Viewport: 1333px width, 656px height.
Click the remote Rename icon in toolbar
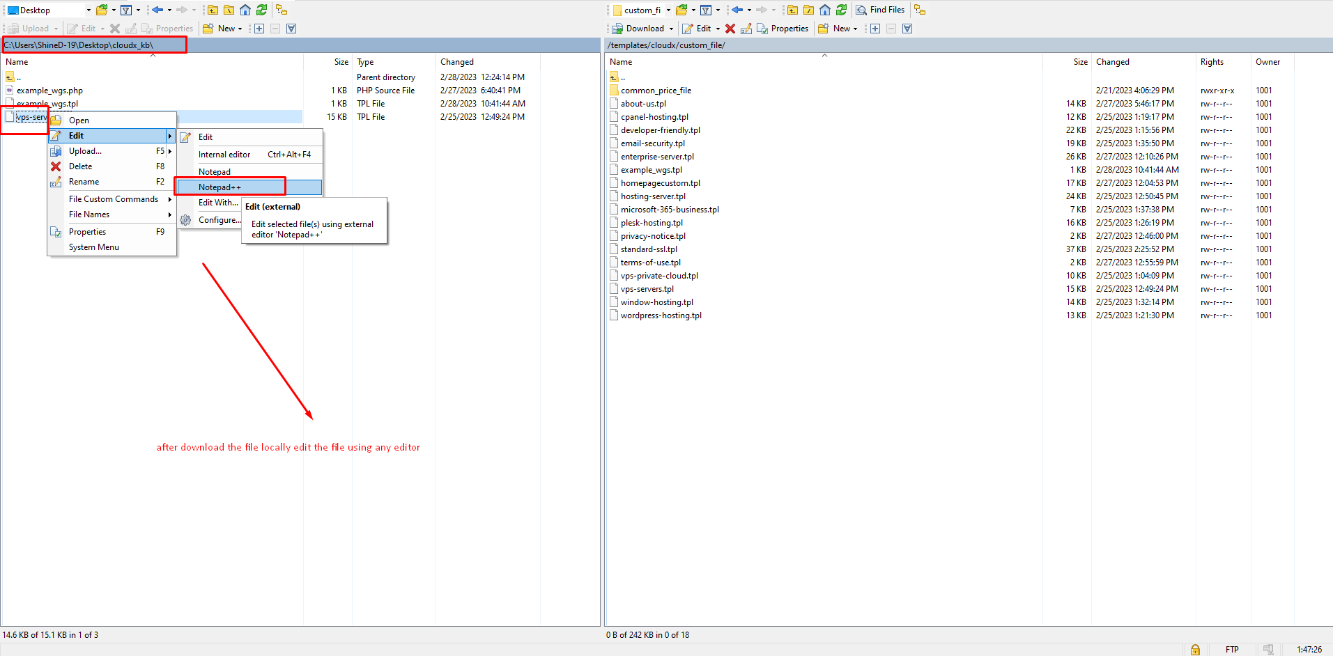point(746,29)
